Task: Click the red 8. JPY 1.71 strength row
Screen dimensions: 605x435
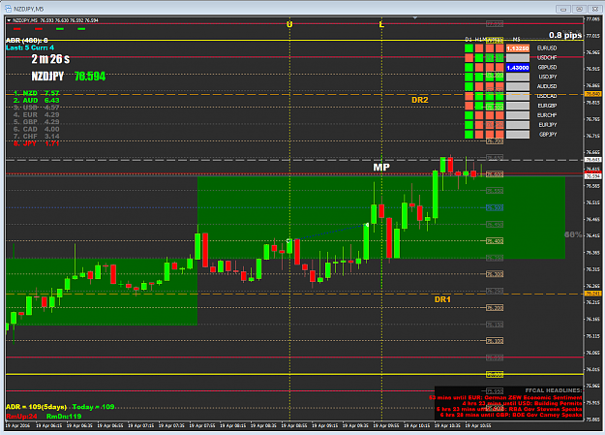Action: 36,143
